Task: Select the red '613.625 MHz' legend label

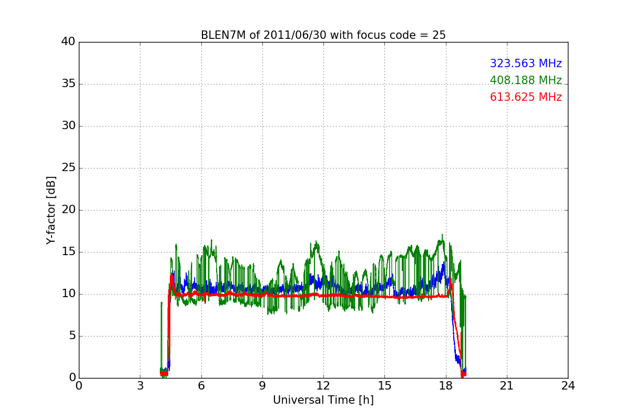Action: click(x=526, y=97)
